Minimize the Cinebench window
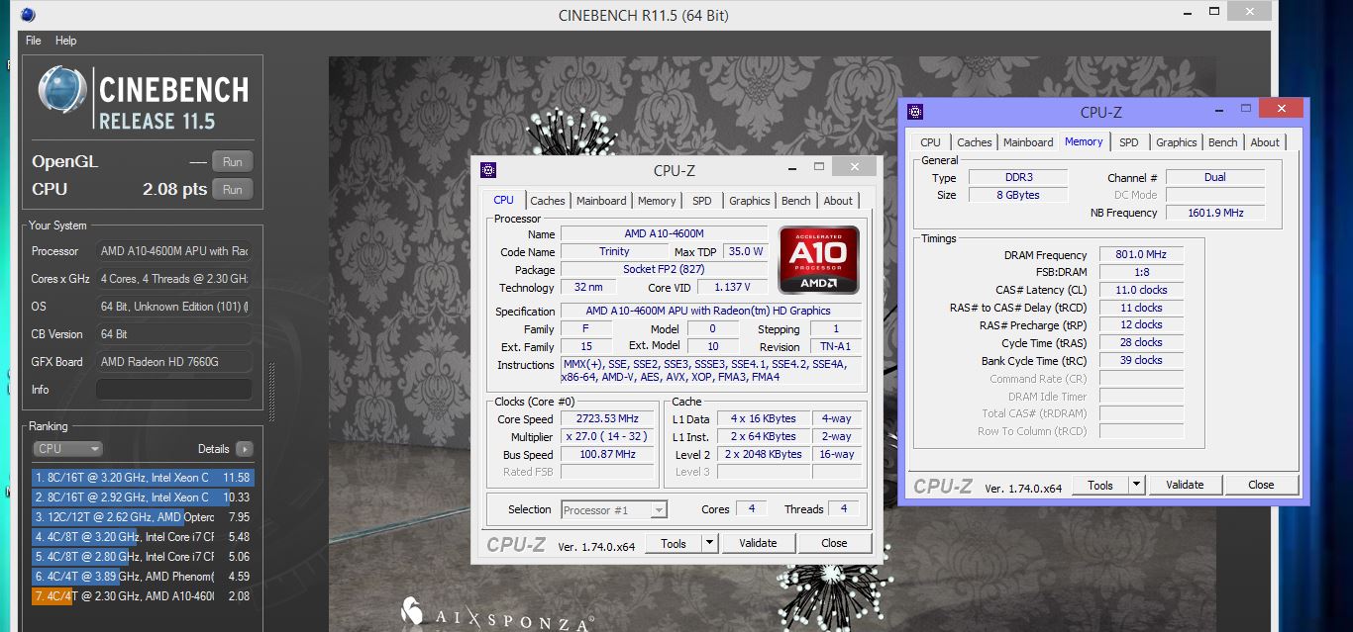1353x632 pixels. pyautogui.click(x=1190, y=14)
